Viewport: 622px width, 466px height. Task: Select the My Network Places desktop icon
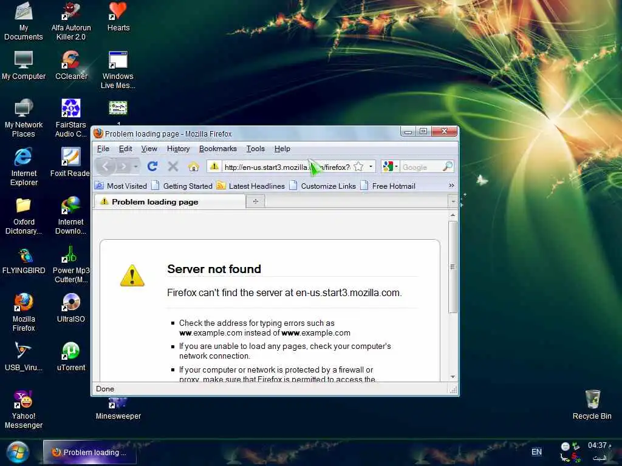(x=24, y=118)
